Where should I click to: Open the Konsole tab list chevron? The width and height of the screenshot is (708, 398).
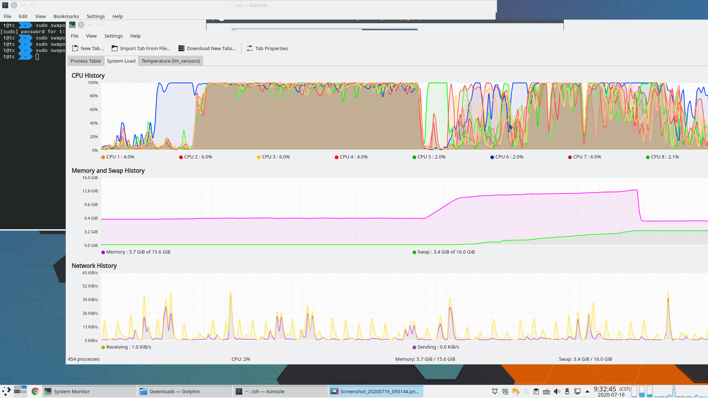tap(22, 5)
